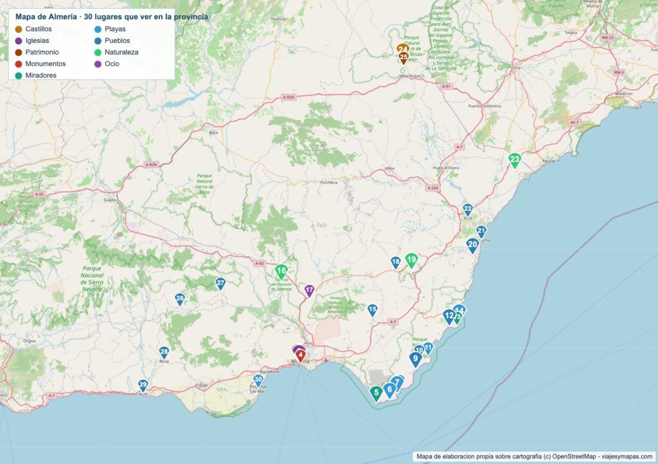This screenshot has height=464, width=658.
Task: Select the Pueblos dark blue legend dot
Action: click(98, 40)
